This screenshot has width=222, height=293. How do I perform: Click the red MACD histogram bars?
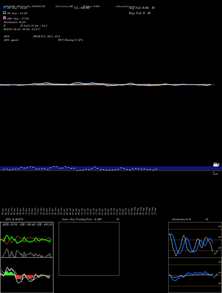tap(28, 277)
